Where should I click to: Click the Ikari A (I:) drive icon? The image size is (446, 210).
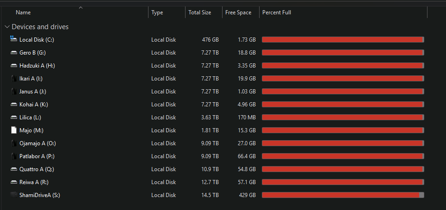click(x=14, y=78)
